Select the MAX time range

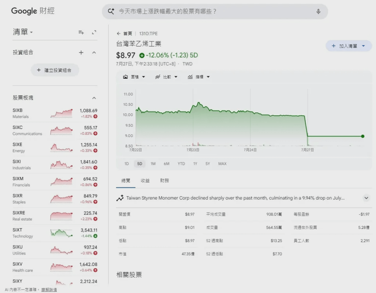tap(222, 164)
